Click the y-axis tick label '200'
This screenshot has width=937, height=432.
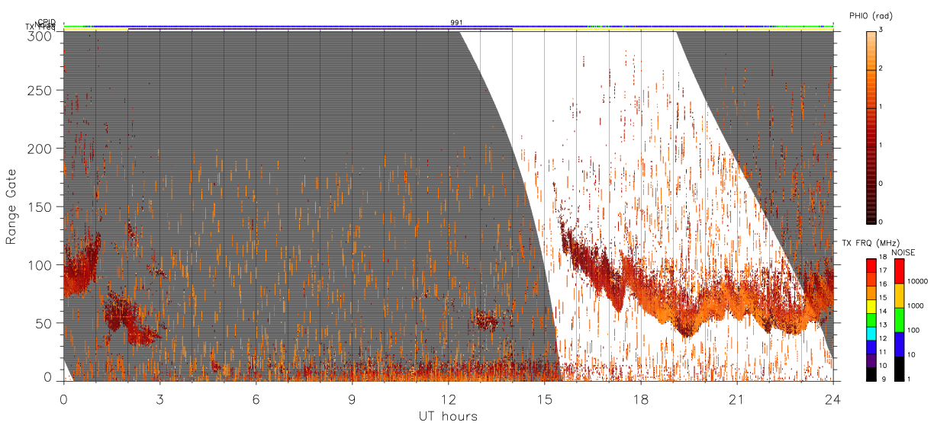pyautogui.click(x=40, y=149)
